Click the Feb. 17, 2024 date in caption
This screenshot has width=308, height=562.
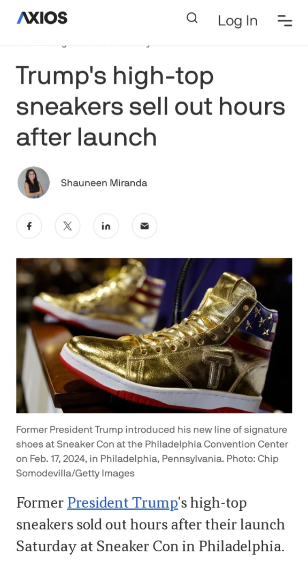tap(58, 459)
